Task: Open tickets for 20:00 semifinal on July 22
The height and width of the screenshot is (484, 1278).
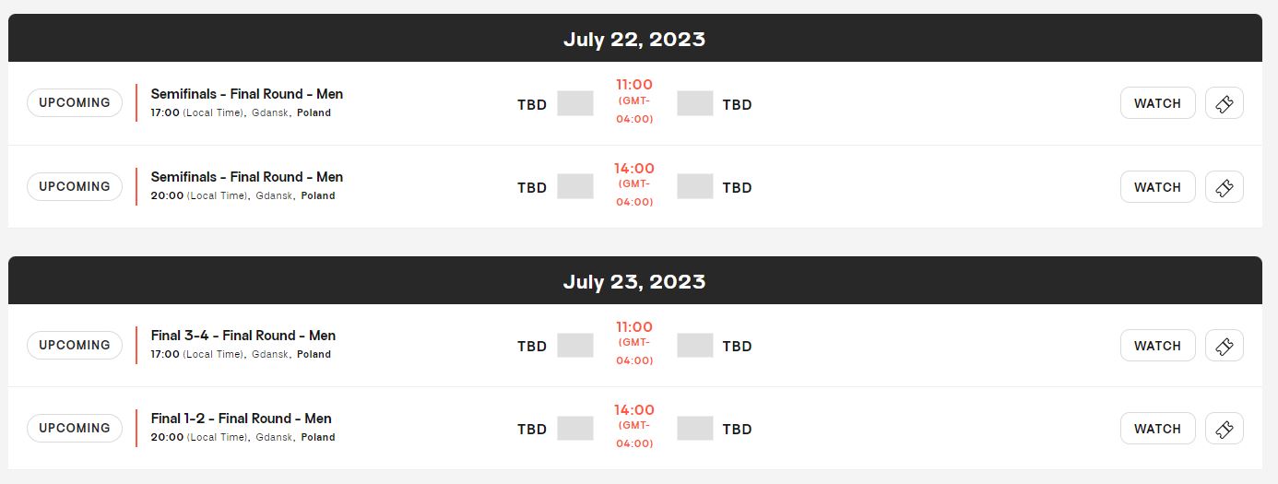Action: pyautogui.click(x=1224, y=187)
